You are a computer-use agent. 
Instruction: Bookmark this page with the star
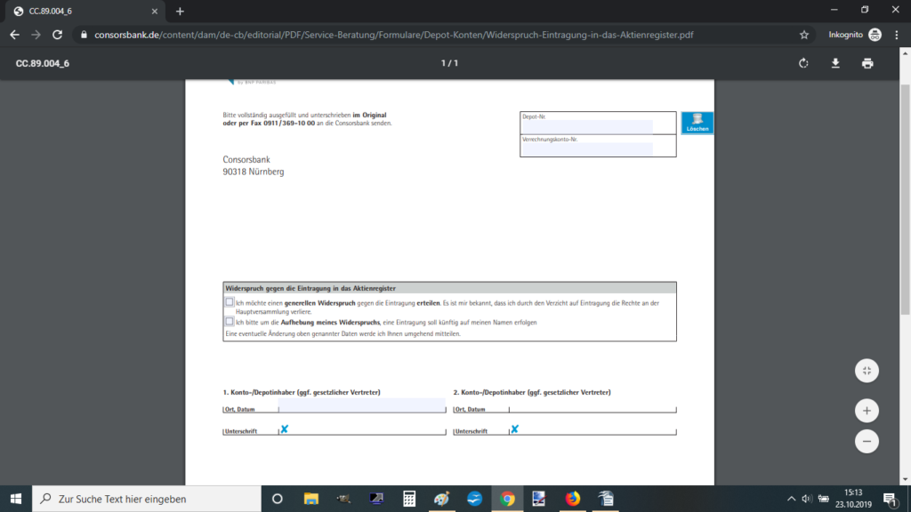coord(804,35)
